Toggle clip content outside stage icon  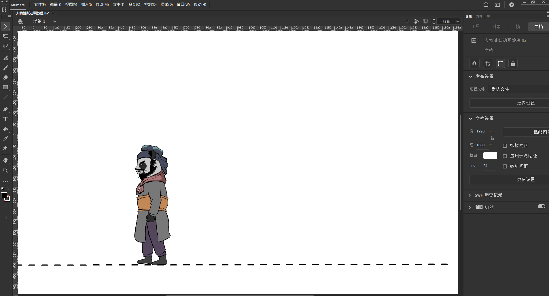(425, 21)
